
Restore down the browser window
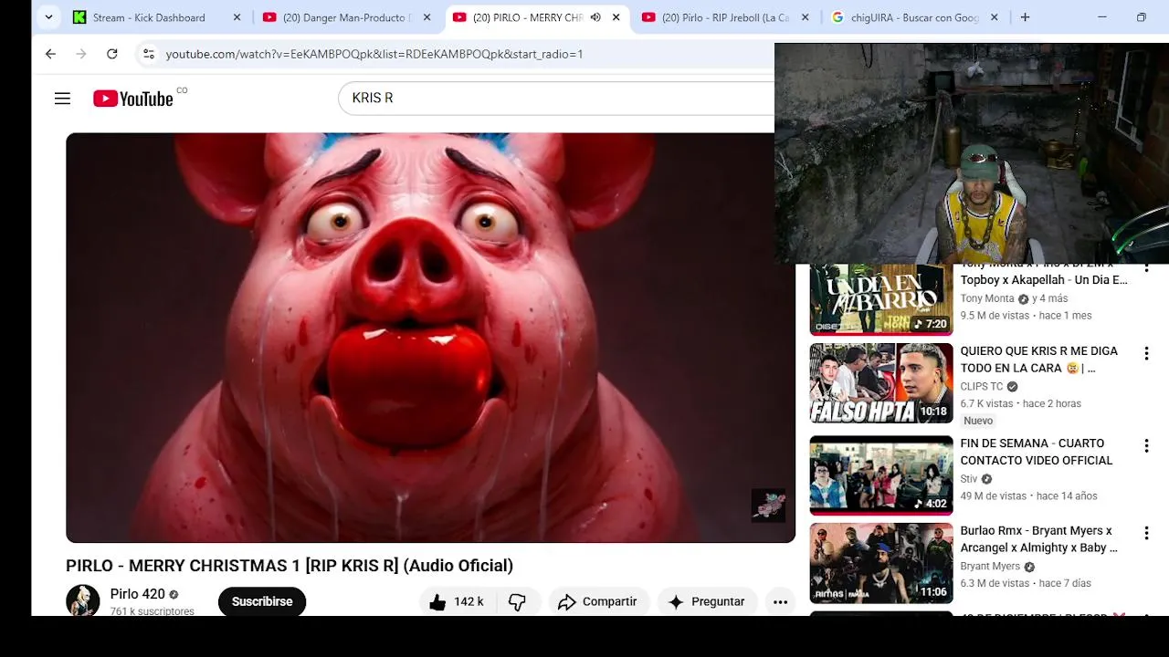click(1141, 17)
